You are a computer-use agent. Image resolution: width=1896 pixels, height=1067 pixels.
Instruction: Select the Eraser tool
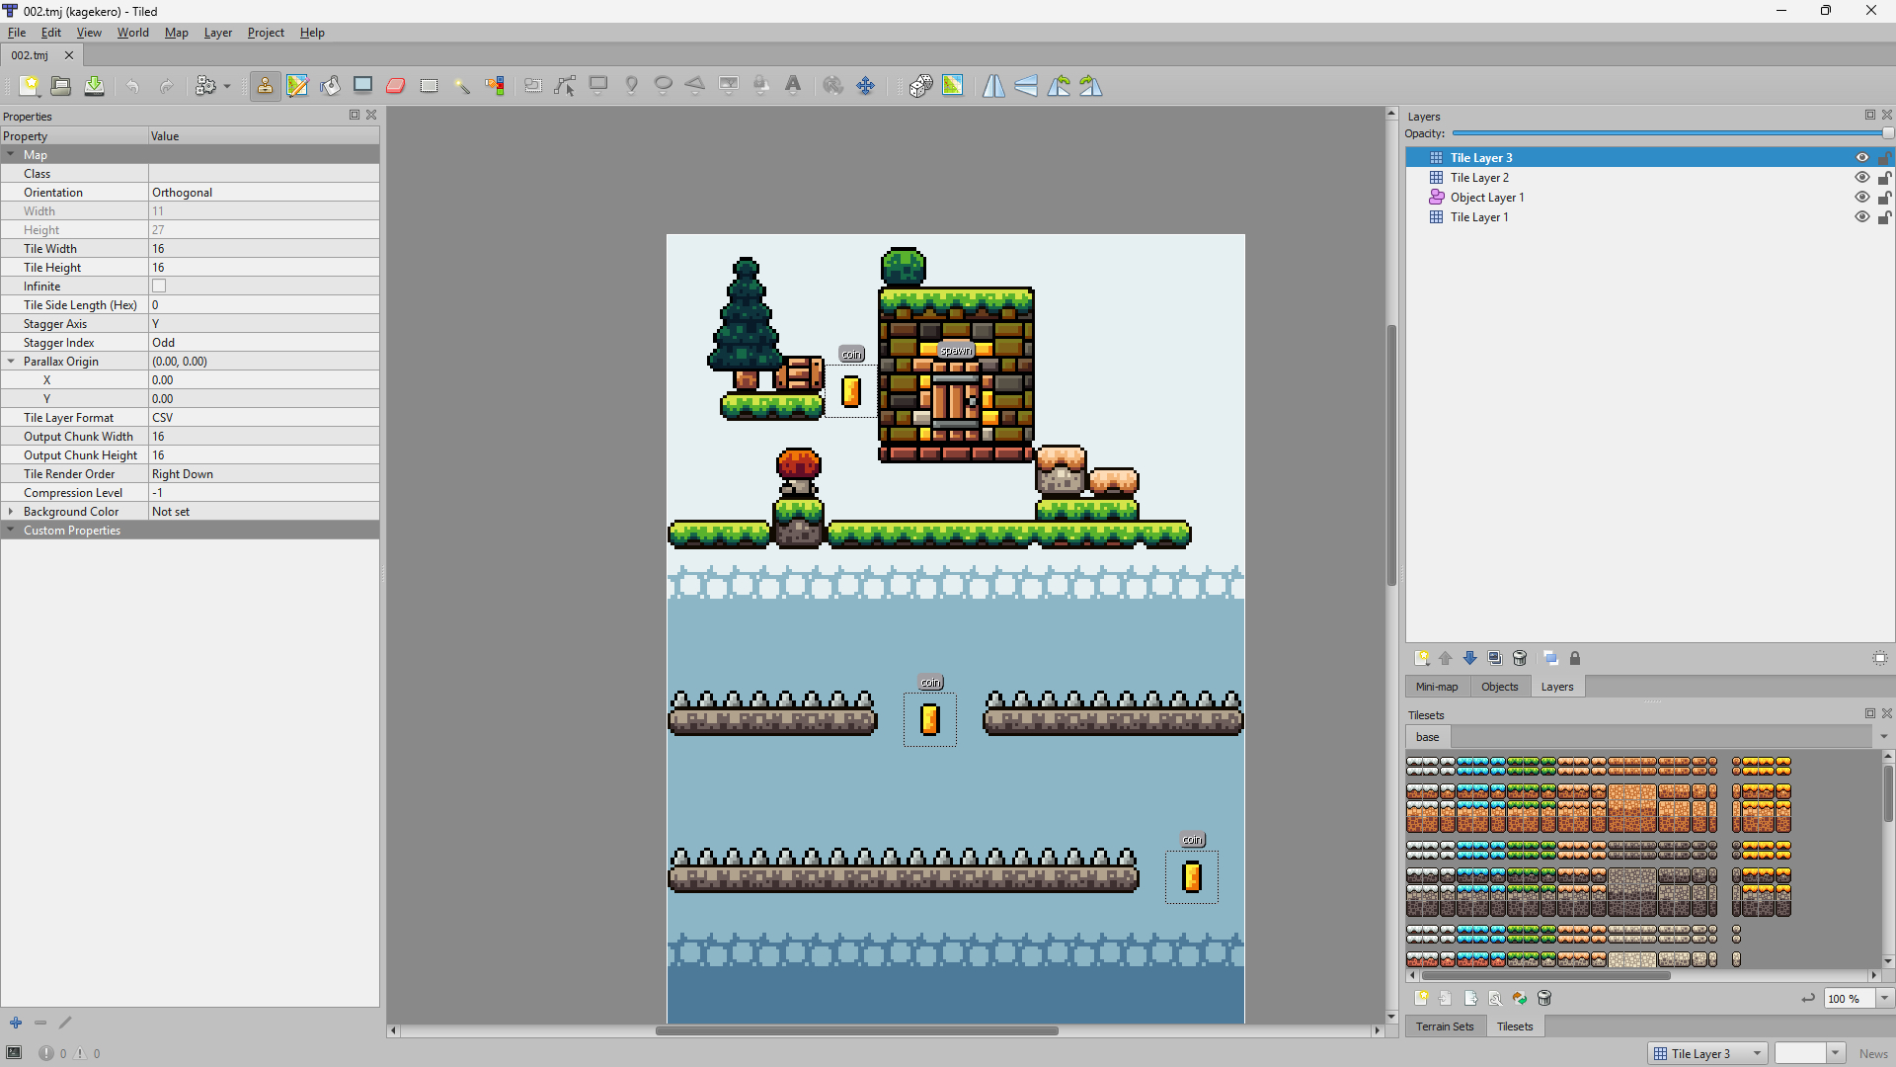tap(396, 86)
